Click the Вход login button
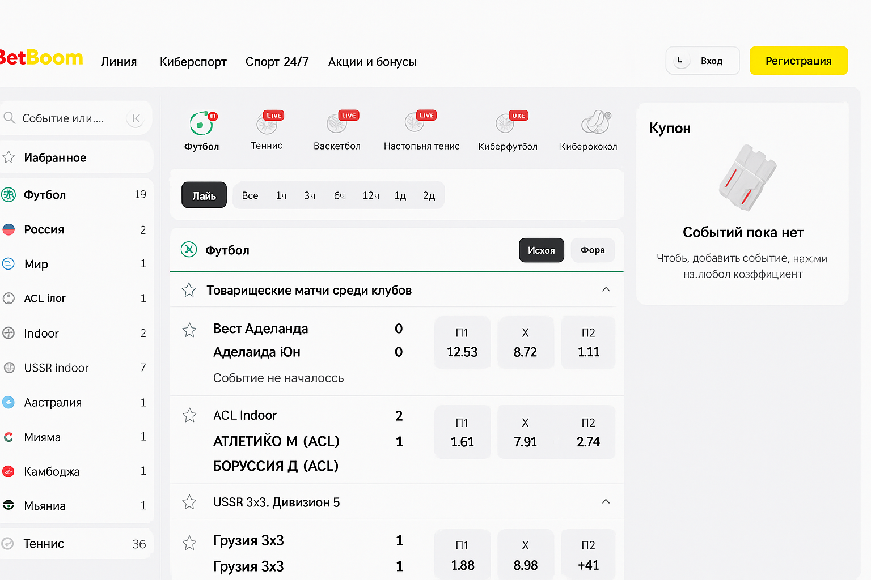This screenshot has width=871, height=580. [x=703, y=61]
